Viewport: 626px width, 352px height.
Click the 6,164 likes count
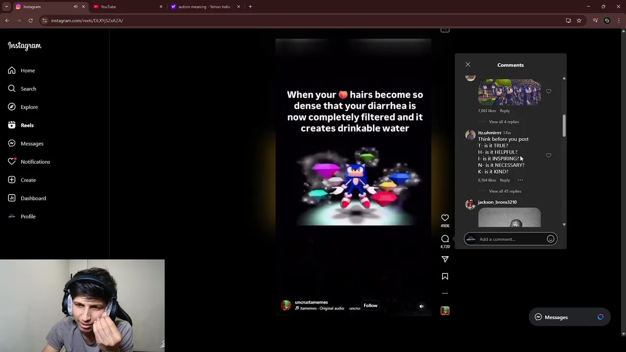(487, 180)
